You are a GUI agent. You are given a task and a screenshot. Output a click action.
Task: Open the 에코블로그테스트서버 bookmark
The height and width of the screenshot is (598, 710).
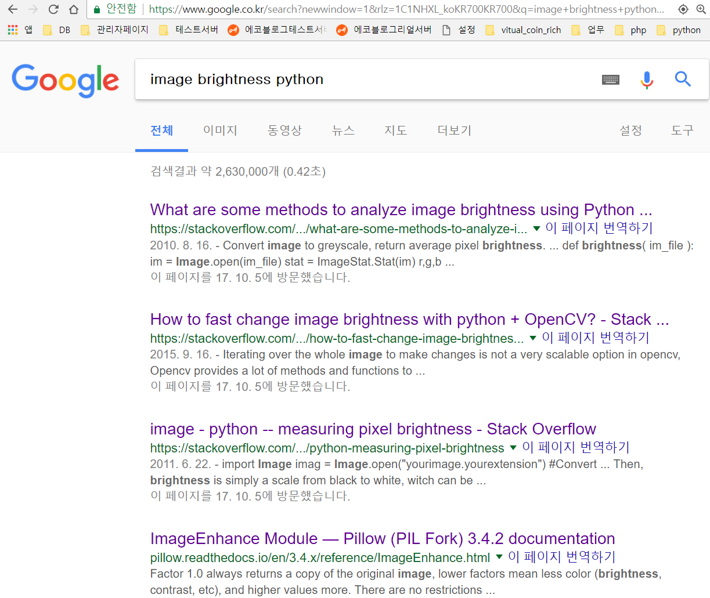point(277,30)
